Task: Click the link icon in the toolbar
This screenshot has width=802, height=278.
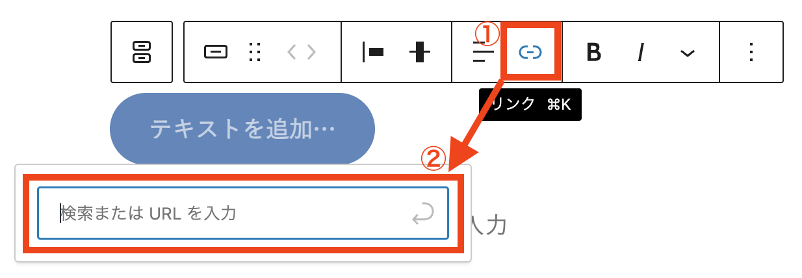Action: (x=530, y=52)
